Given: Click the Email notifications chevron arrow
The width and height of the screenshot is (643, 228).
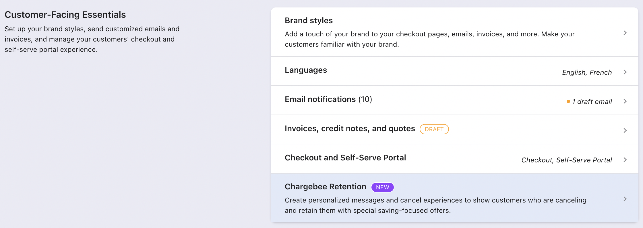Looking at the screenshot, I should [x=625, y=101].
